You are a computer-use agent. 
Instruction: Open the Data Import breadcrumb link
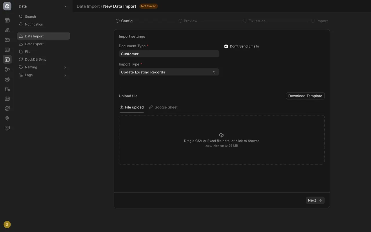[x=88, y=6]
